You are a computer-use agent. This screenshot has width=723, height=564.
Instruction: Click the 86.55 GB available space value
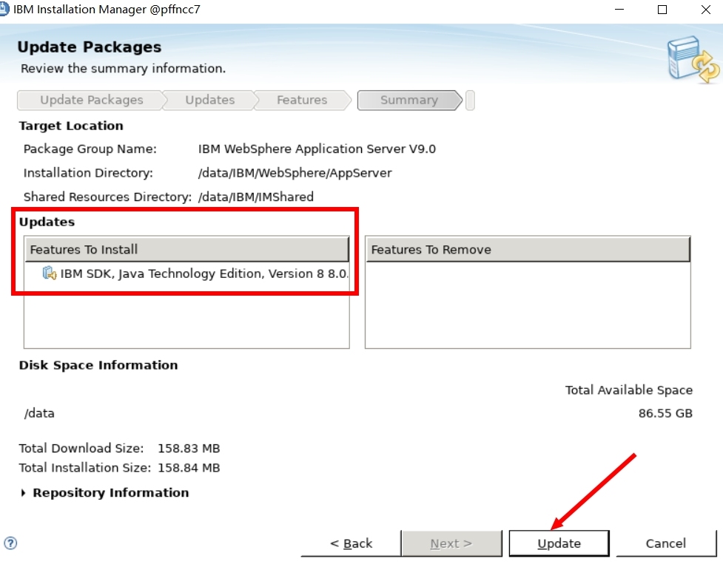[x=665, y=413]
